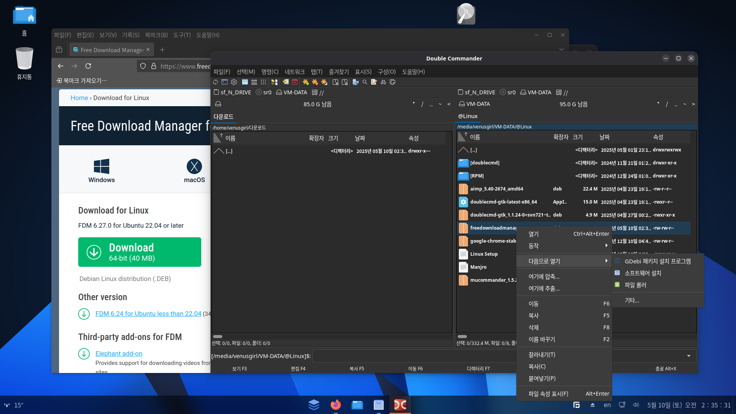
Task: Open the left panel drive list dropdown
Action: tap(218, 104)
